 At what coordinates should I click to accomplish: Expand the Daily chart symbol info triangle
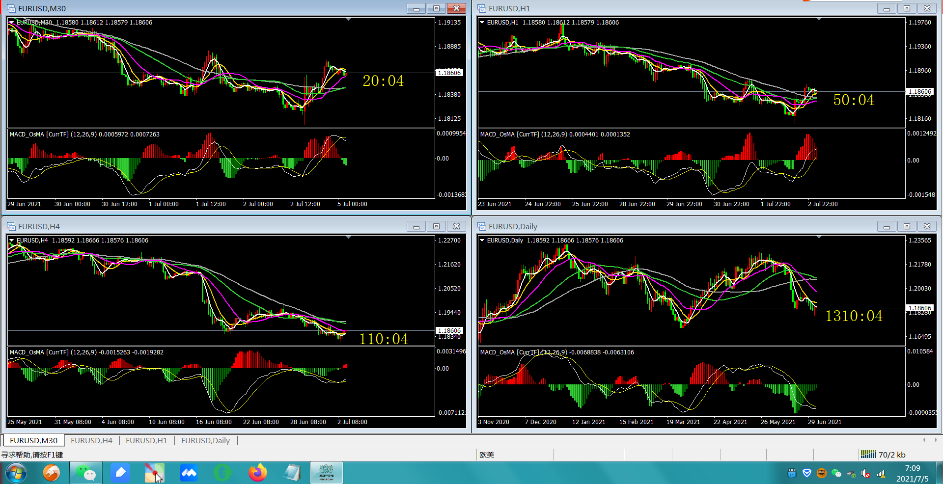click(x=482, y=240)
